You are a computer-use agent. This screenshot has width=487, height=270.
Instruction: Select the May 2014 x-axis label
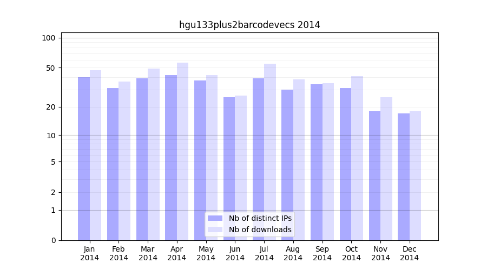pos(206,253)
